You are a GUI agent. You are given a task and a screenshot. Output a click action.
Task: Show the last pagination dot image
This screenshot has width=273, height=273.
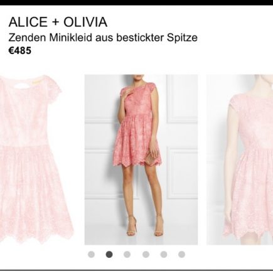click(x=181, y=254)
